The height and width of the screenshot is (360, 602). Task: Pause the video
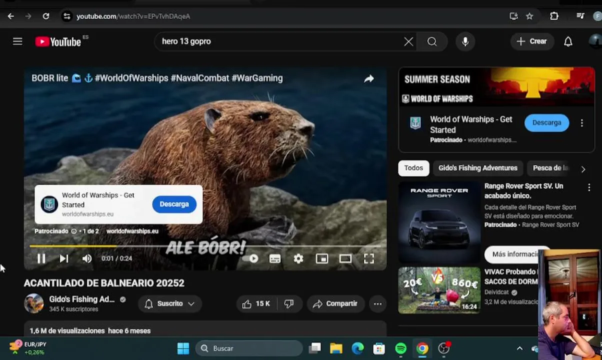coord(41,258)
